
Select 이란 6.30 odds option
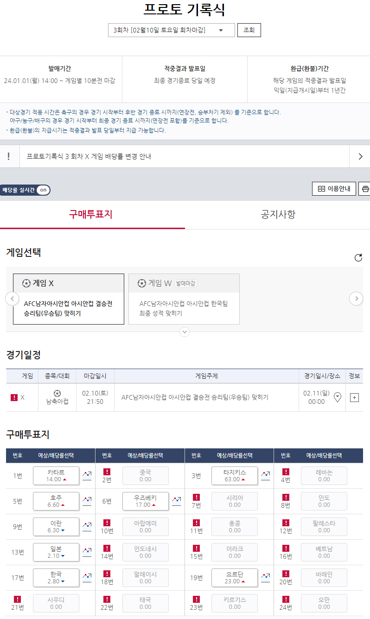(x=56, y=526)
